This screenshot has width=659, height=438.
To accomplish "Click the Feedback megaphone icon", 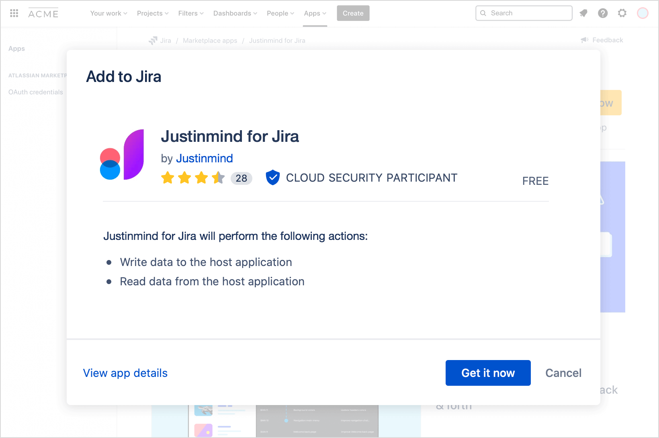I will point(585,40).
